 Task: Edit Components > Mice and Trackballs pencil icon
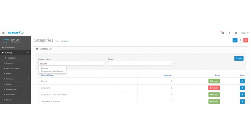pyautogui.click(x=243, y=95)
